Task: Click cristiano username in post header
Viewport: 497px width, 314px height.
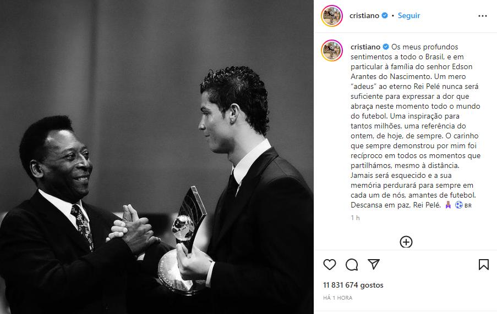Action: pos(364,15)
